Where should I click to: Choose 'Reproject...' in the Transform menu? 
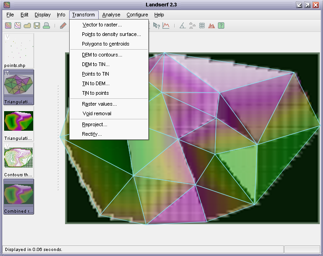[x=95, y=124]
